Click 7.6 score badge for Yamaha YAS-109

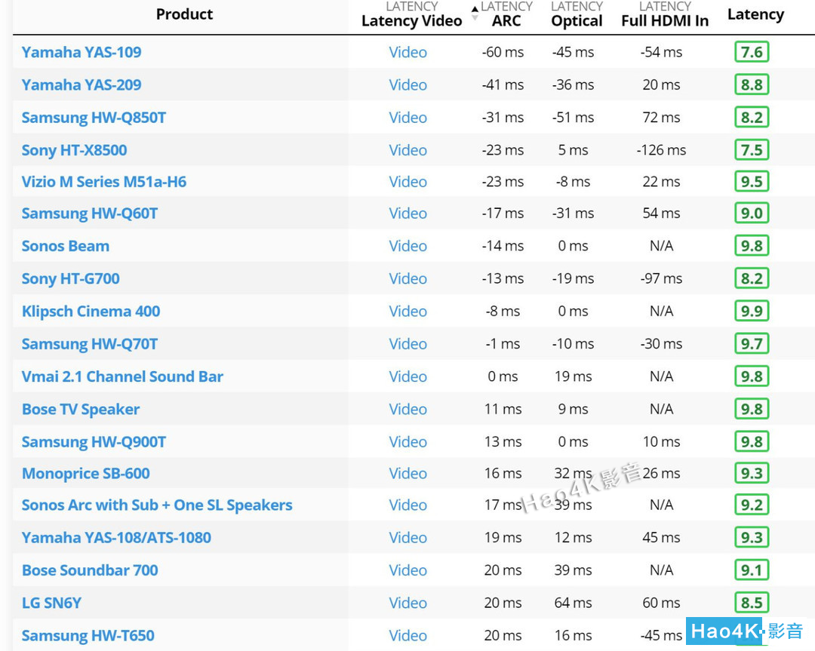pos(752,52)
